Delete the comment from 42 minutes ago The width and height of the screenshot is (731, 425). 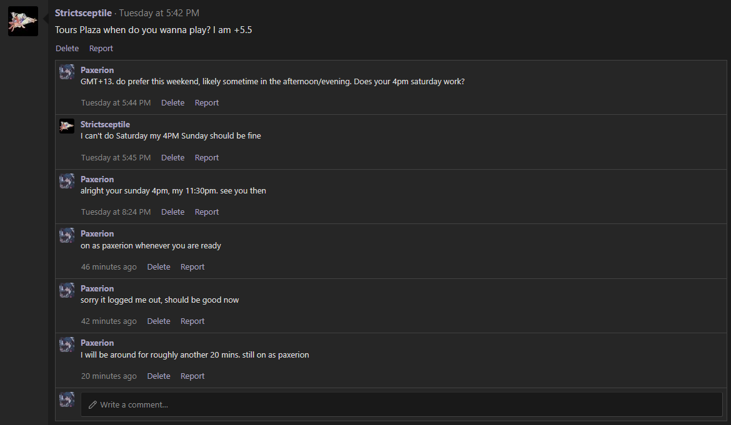159,321
